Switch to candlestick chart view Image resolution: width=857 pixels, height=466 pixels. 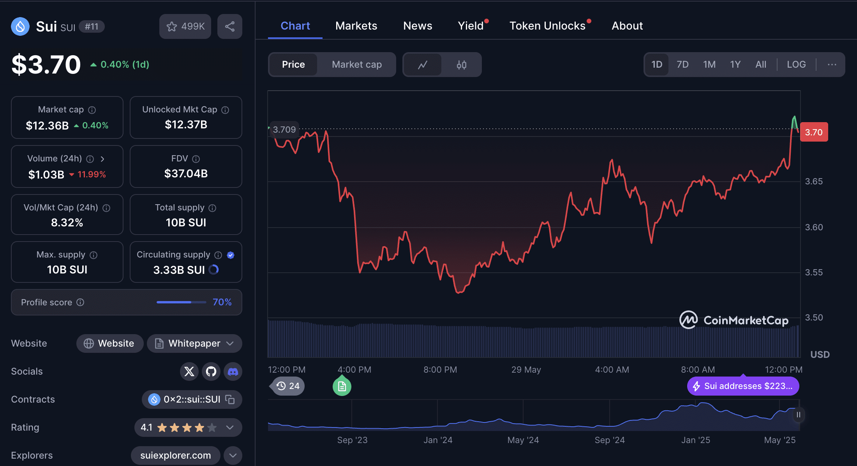(x=462, y=65)
